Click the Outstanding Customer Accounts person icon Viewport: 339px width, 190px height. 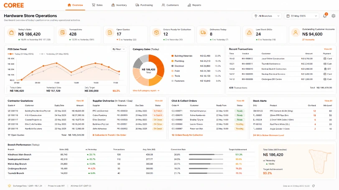pos(296,32)
